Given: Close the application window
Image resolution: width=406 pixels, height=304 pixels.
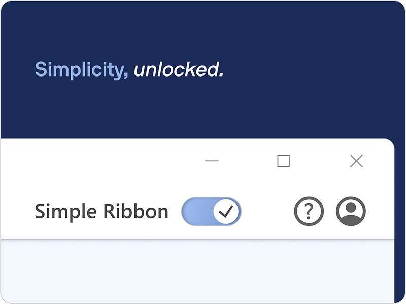Looking at the screenshot, I should pyautogui.click(x=356, y=161).
